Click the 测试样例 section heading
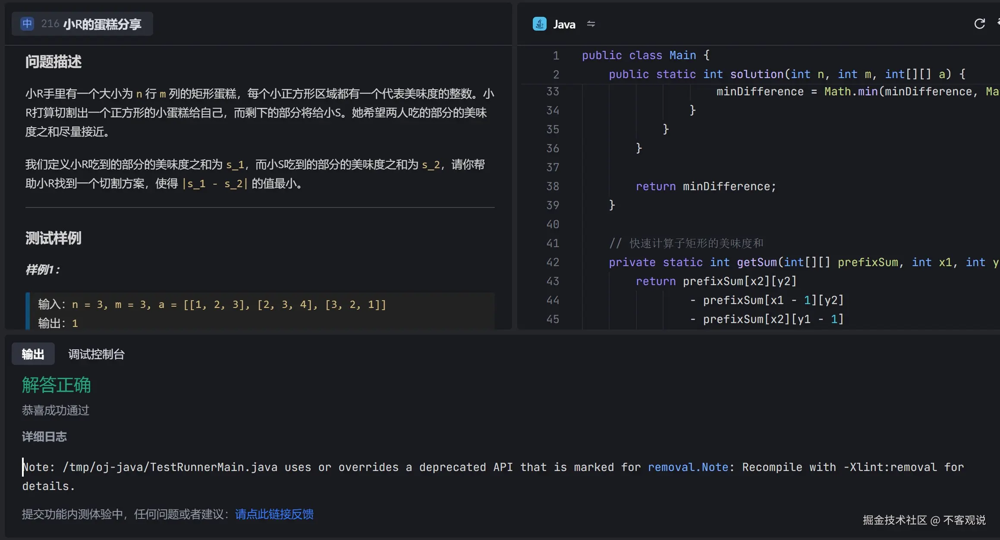 coord(53,238)
